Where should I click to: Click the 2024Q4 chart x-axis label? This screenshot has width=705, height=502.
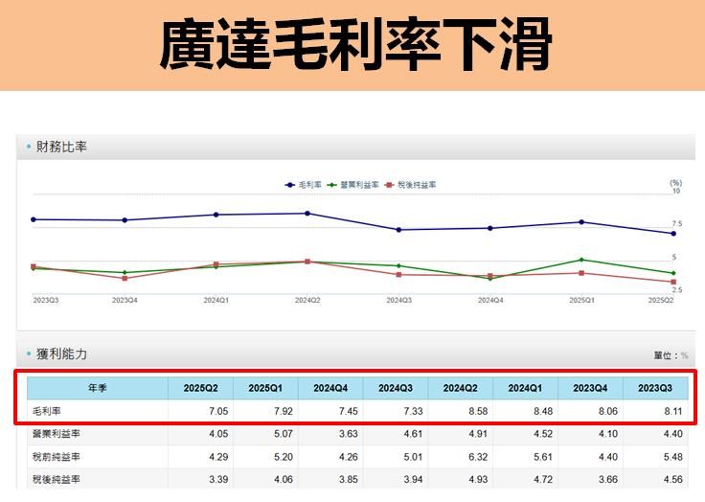click(x=490, y=300)
